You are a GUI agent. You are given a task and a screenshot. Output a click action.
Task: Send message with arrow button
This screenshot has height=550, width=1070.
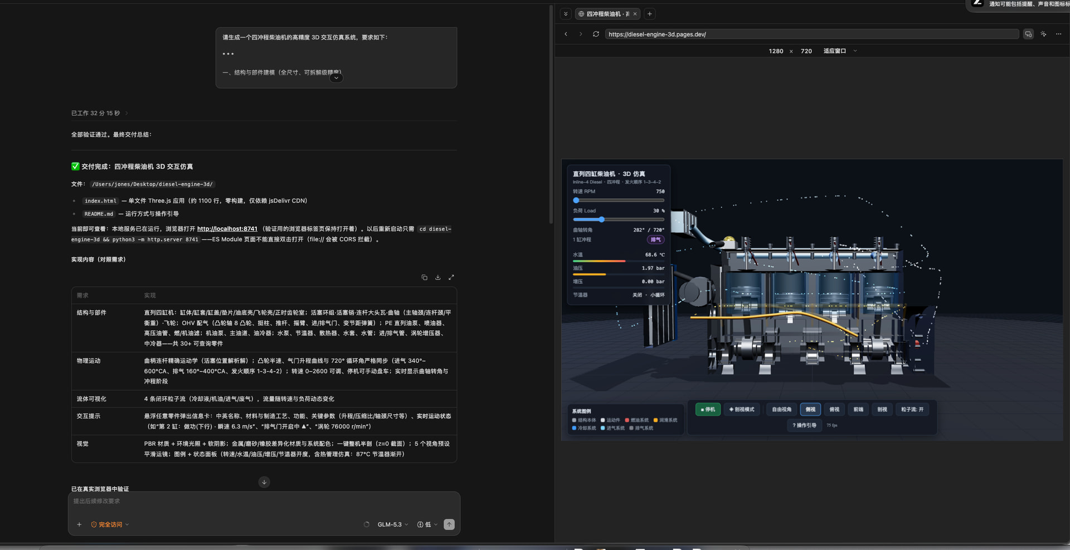[x=449, y=524]
